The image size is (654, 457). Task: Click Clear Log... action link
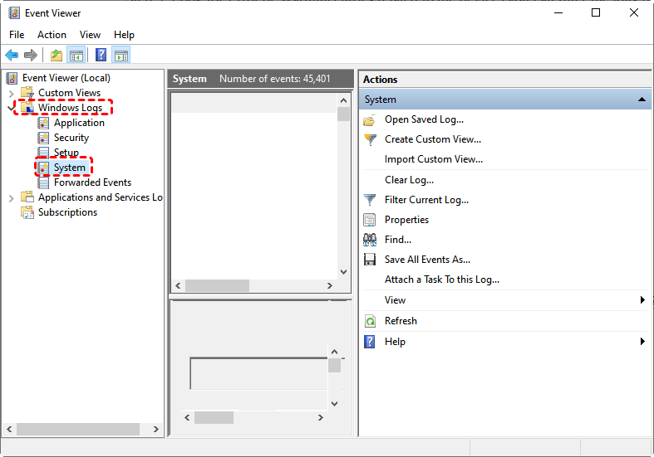tap(409, 180)
